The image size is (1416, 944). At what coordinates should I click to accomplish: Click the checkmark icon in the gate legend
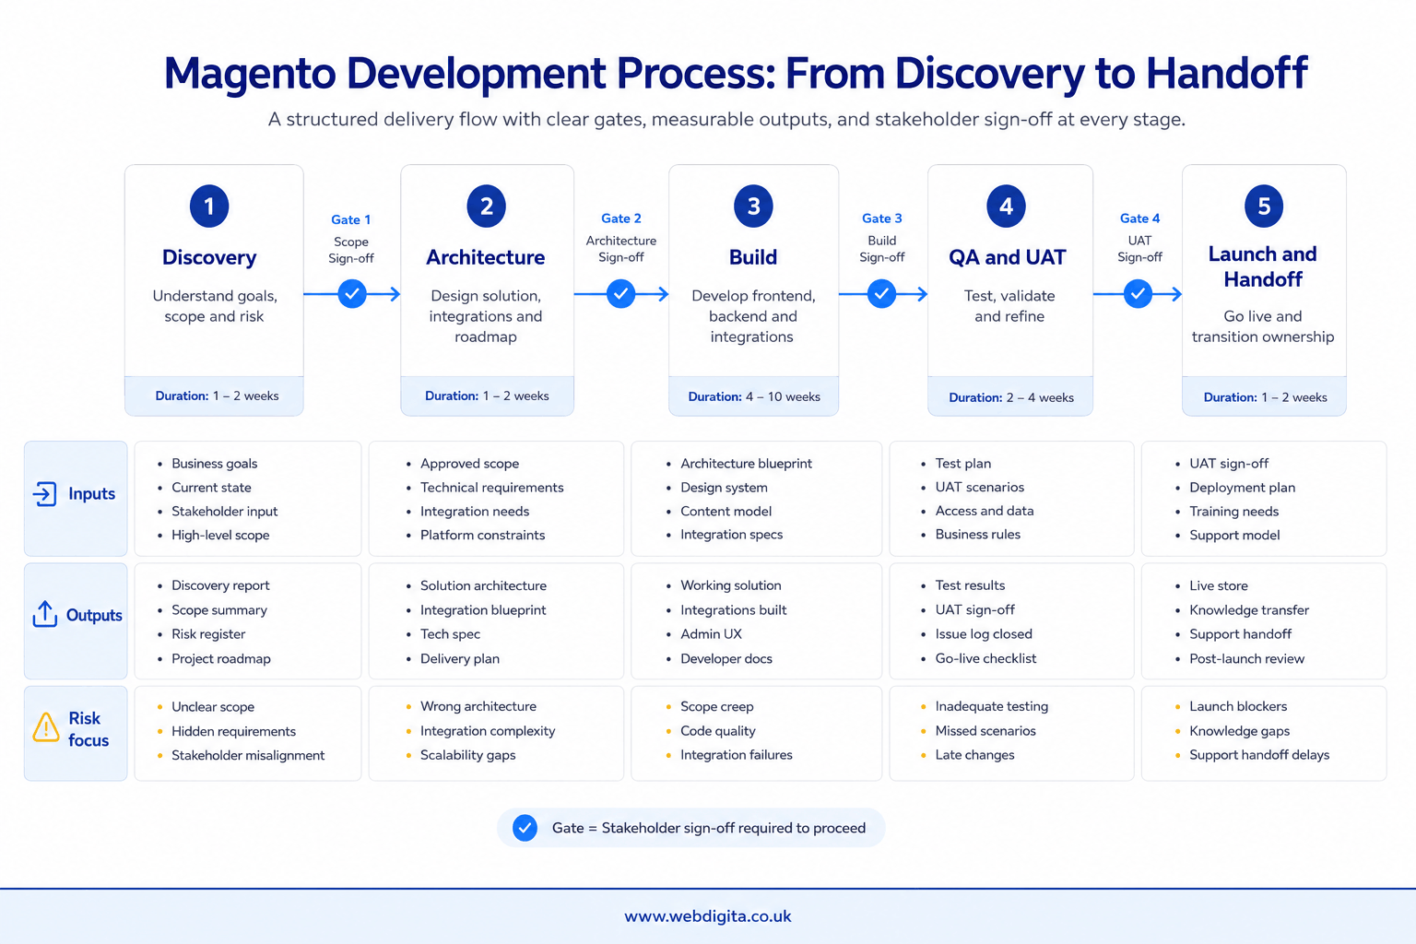(x=525, y=828)
